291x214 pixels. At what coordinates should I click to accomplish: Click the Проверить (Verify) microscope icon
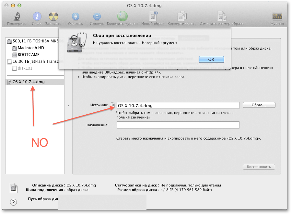click(x=17, y=16)
